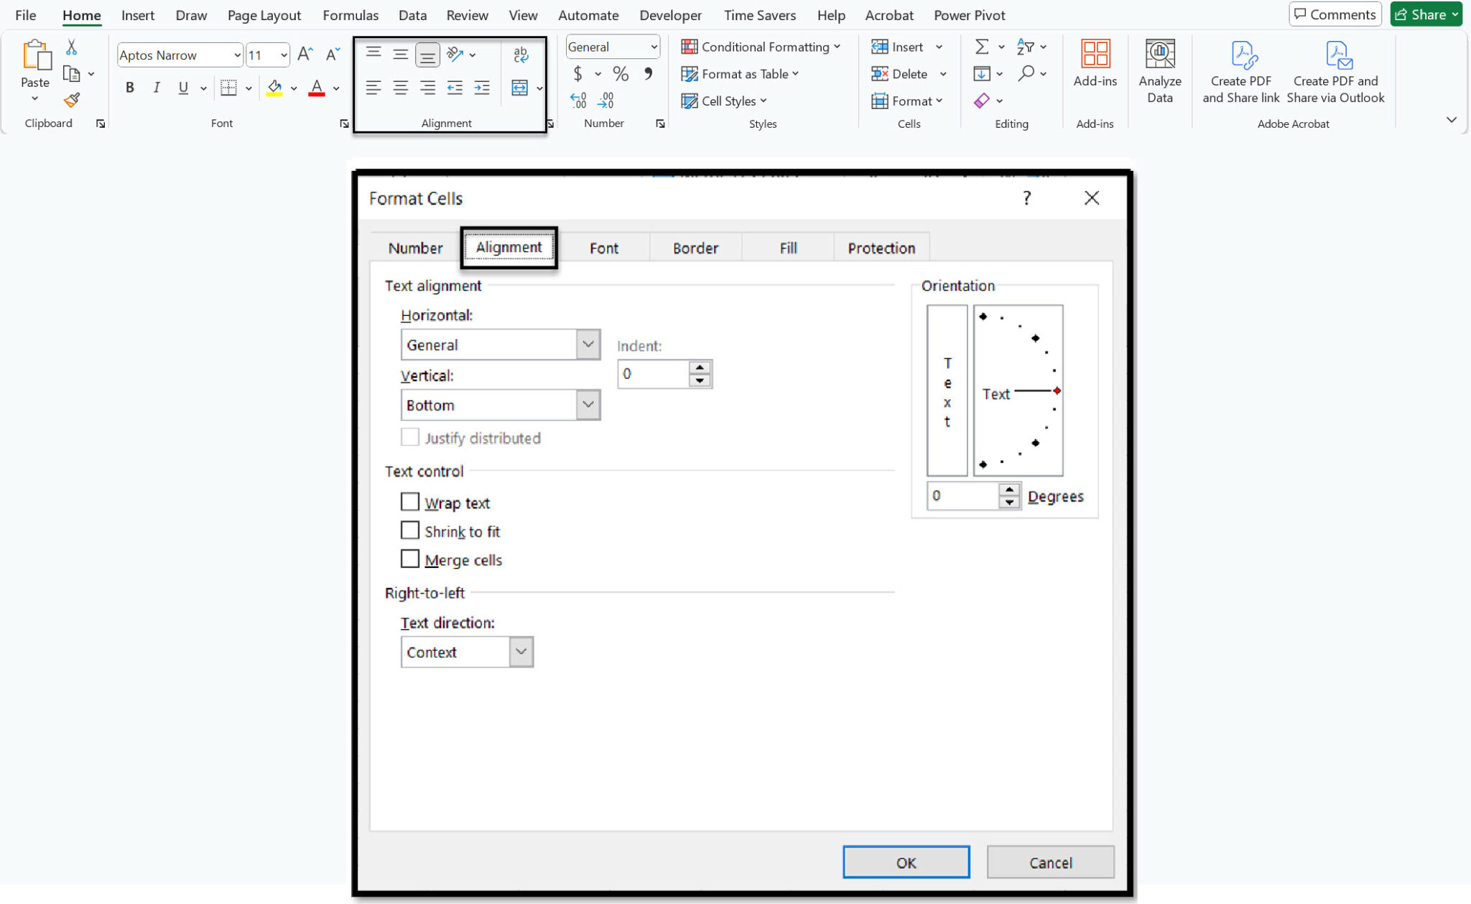Screen dimensions: 1471x904
Task: Open the Vertical alignment dropdown
Action: [587, 404]
